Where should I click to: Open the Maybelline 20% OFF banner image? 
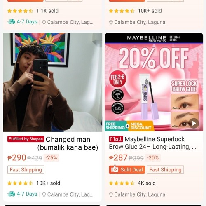click(x=154, y=82)
